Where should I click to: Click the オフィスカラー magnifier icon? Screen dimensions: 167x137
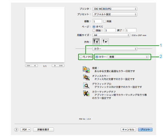click(86, 77)
